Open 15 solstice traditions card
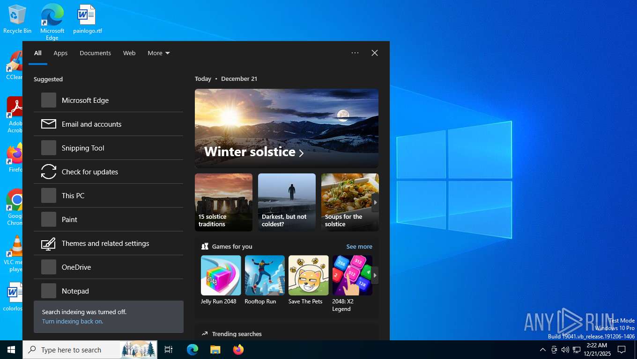The width and height of the screenshot is (637, 359). coord(223,202)
